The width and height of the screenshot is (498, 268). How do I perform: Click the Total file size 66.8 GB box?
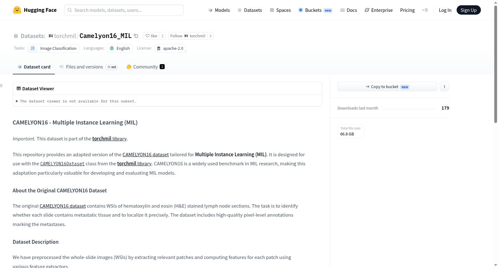tap(350, 131)
